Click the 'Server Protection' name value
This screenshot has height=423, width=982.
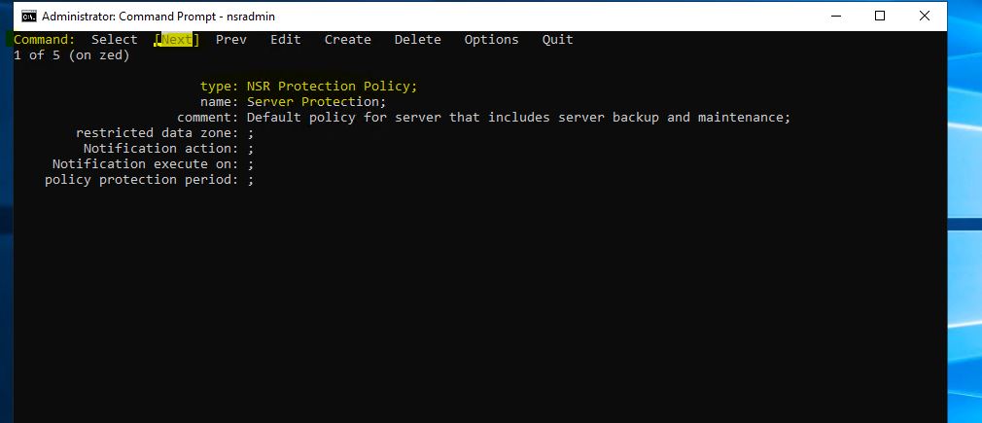pyautogui.click(x=316, y=102)
